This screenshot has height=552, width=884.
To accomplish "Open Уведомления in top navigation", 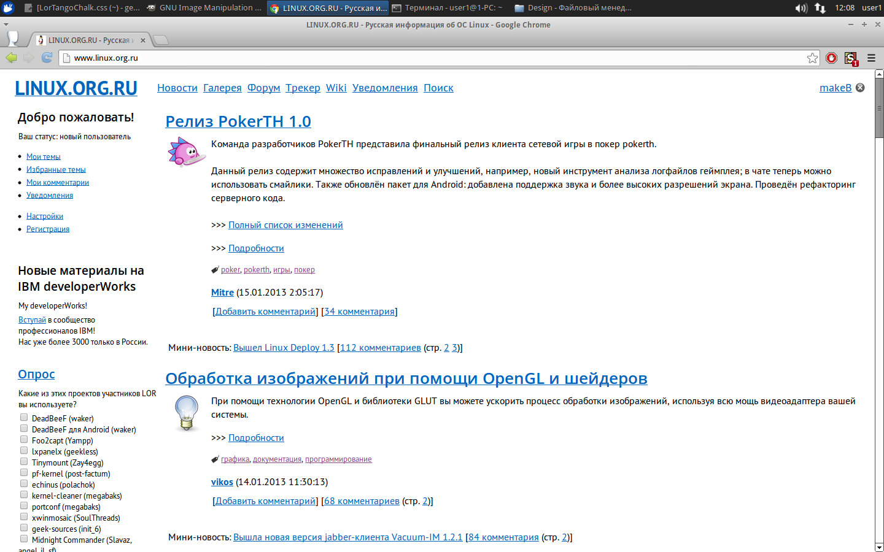I will click(385, 88).
